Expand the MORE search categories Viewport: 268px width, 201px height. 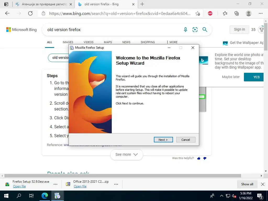point(172,42)
